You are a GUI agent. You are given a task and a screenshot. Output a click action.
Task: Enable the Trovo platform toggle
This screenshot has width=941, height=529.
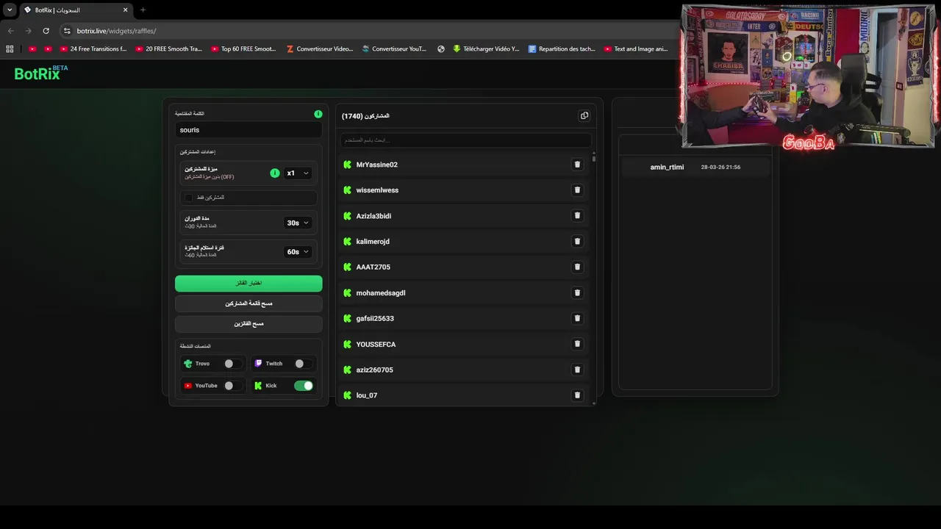tap(233, 364)
